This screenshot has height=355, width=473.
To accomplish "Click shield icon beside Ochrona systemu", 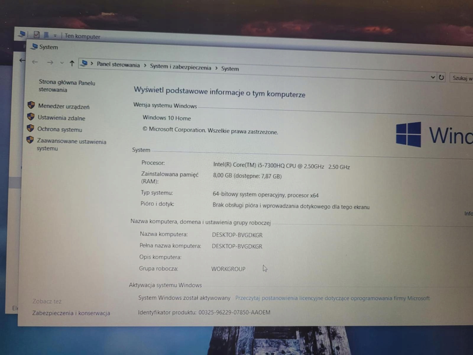I will pyautogui.click(x=30, y=128).
